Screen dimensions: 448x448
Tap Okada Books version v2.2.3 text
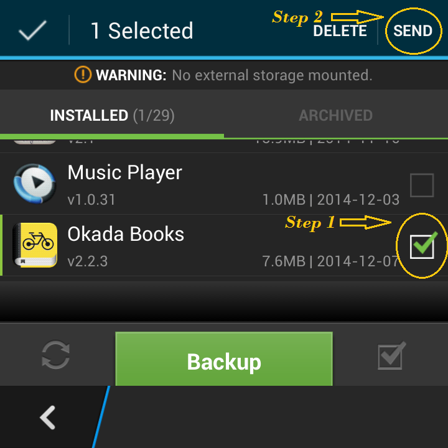point(88,261)
